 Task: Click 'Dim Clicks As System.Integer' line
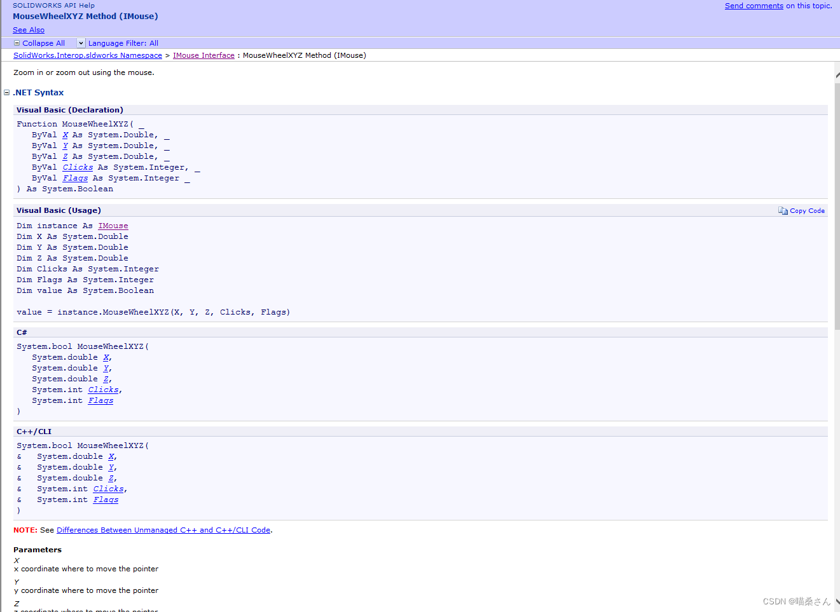click(88, 269)
